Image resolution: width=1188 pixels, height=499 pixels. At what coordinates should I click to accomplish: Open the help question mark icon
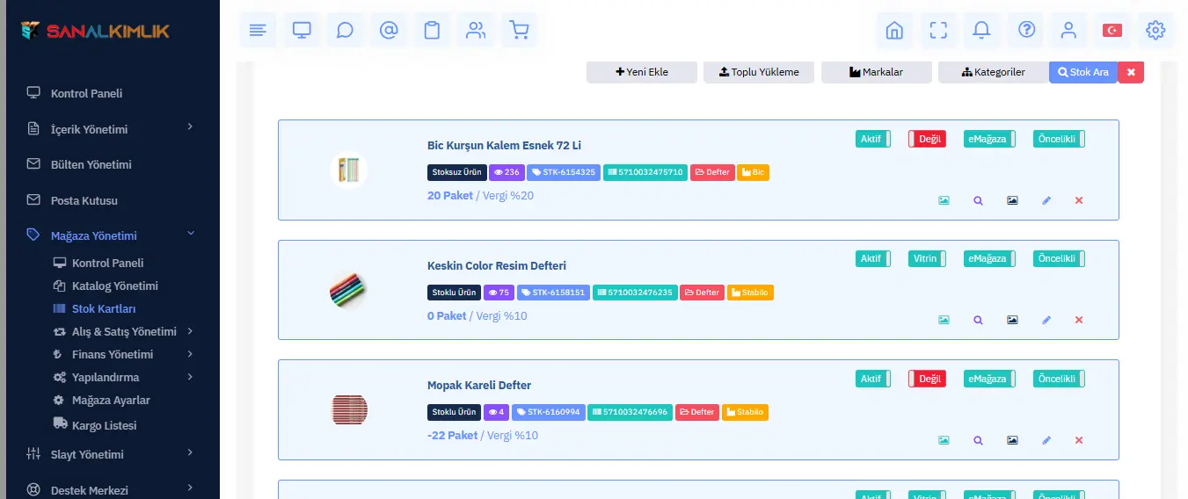(1026, 31)
